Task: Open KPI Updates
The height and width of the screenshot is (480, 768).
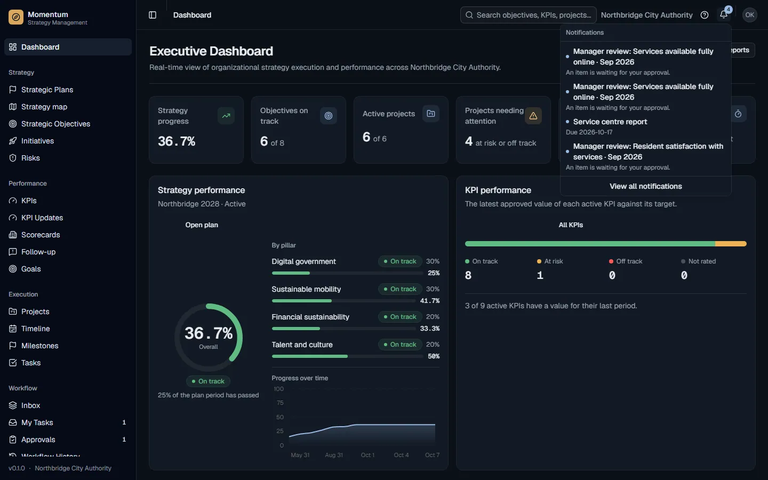Action: [68, 218]
